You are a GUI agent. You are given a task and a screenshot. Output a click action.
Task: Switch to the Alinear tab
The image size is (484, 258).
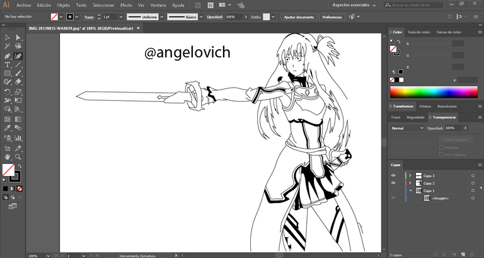point(425,107)
